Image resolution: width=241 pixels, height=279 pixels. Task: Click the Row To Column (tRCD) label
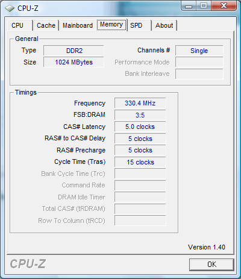point(72,221)
